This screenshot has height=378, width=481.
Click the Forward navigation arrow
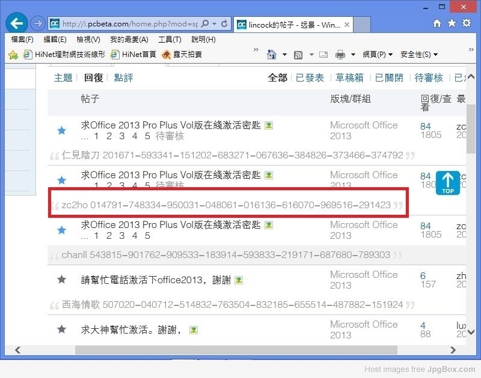pos(37,24)
